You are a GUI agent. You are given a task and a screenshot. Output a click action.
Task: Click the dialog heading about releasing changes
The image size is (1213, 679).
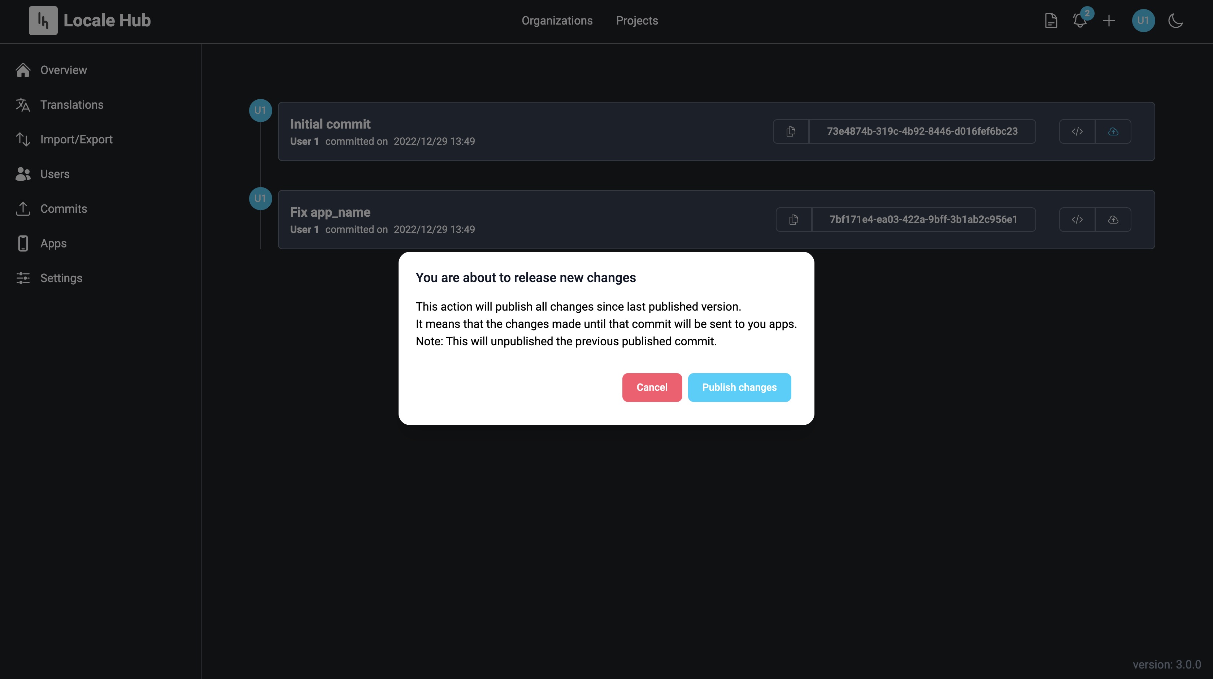[526, 278]
